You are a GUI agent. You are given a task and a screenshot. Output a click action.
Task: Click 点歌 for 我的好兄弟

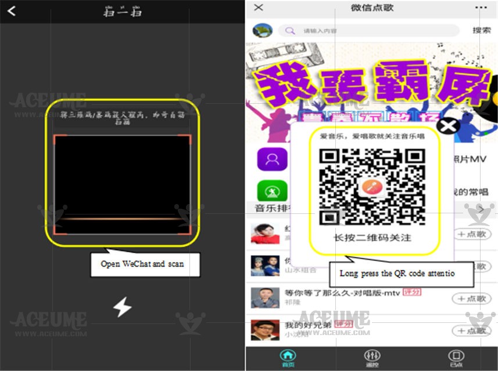471,330
